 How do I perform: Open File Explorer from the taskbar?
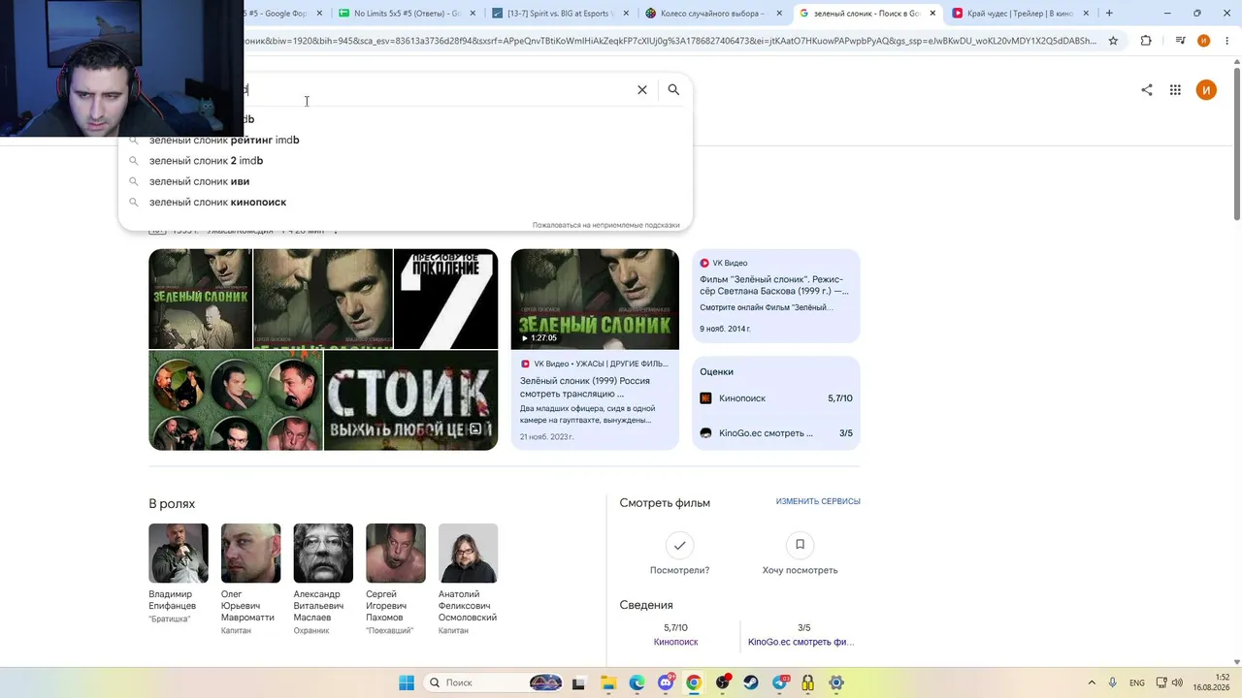coord(607,682)
